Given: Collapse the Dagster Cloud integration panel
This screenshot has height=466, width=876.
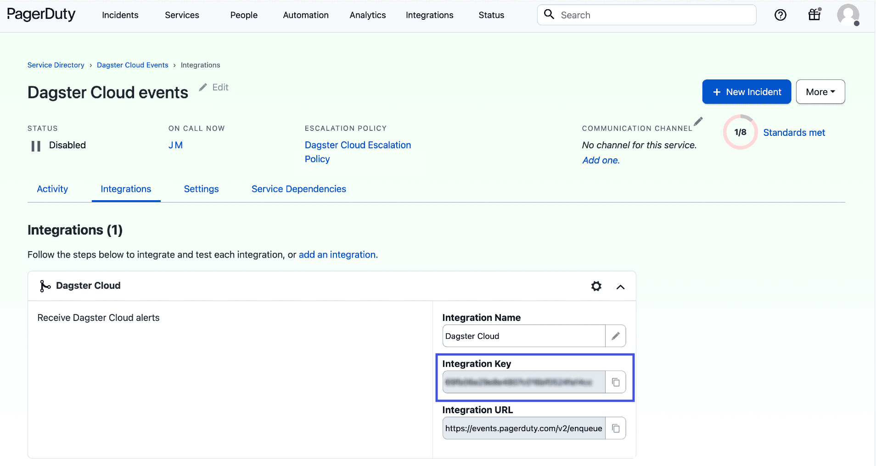Looking at the screenshot, I should (621, 286).
